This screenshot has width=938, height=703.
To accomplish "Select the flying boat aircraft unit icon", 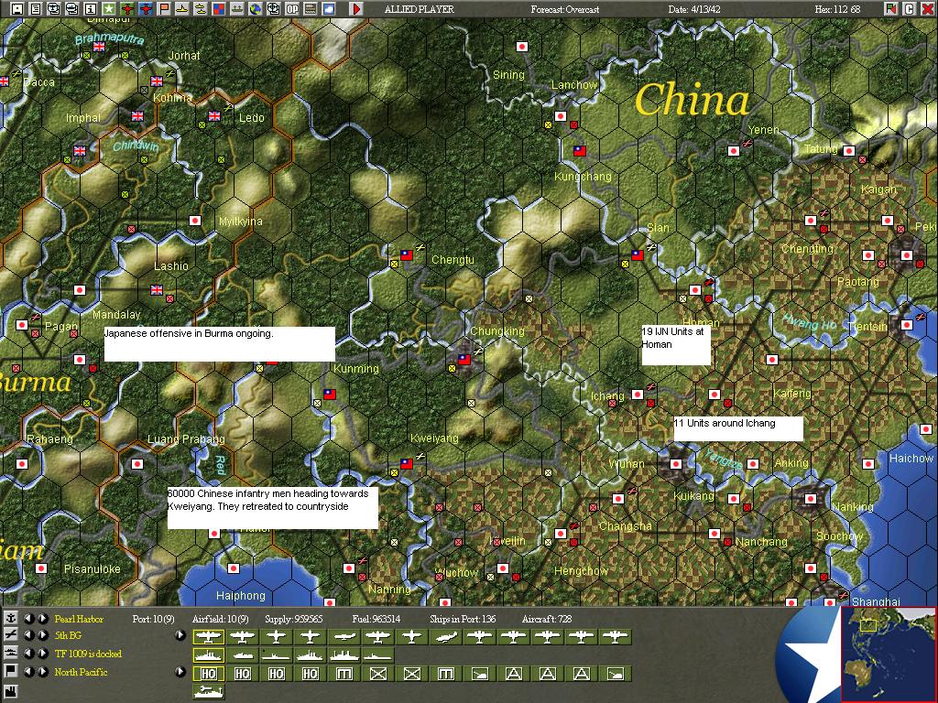I will [x=446, y=637].
